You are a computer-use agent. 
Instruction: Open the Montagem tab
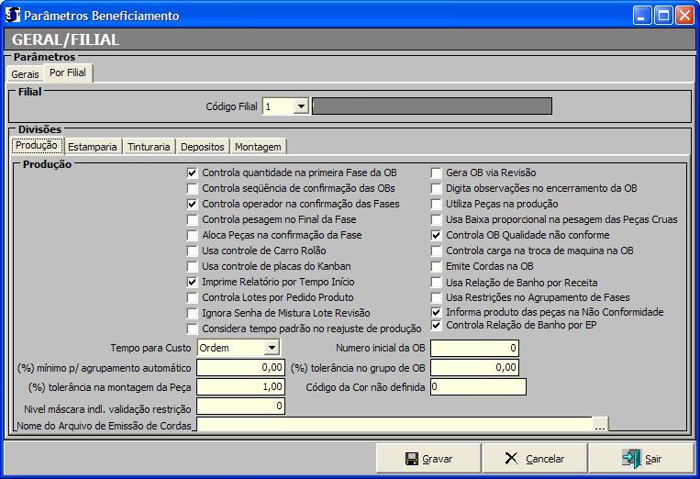(x=258, y=147)
